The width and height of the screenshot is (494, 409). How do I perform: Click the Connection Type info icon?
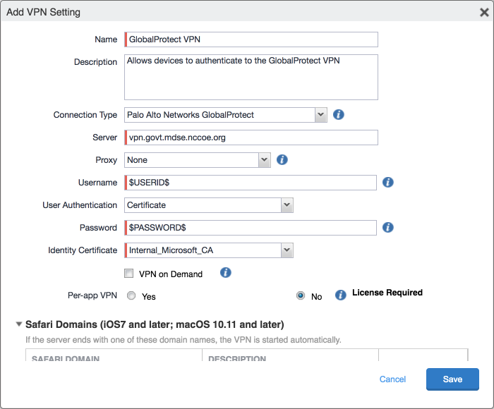[338, 115]
